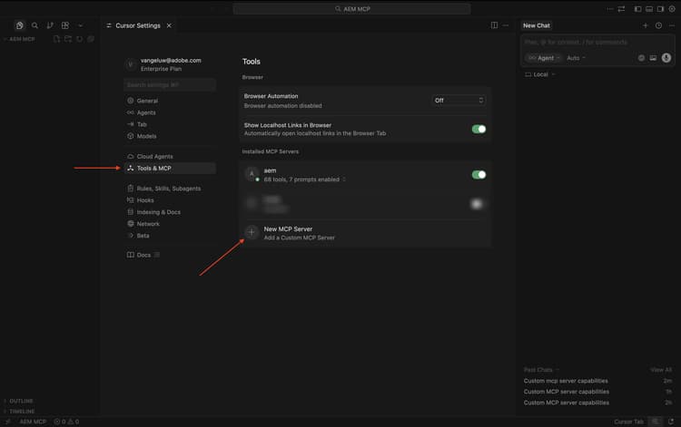Click View All past chats

coord(661,370)
